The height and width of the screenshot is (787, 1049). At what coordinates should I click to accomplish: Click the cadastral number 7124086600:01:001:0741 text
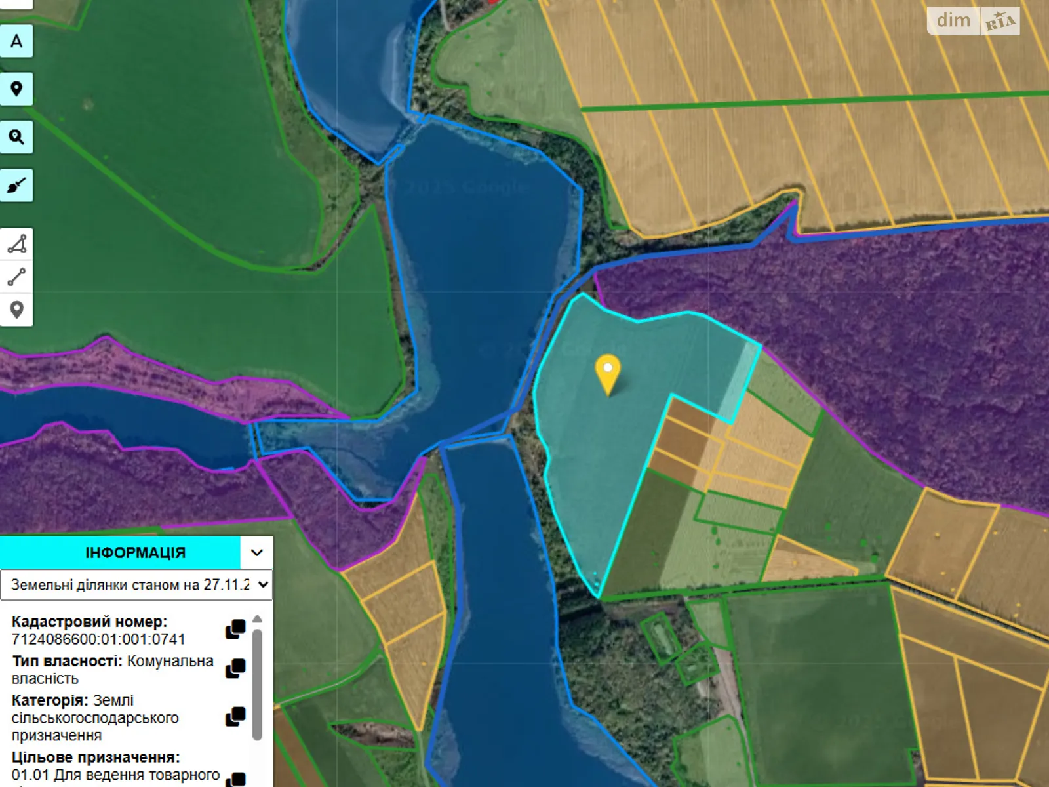pyautogui.click(x=98, y=639)
